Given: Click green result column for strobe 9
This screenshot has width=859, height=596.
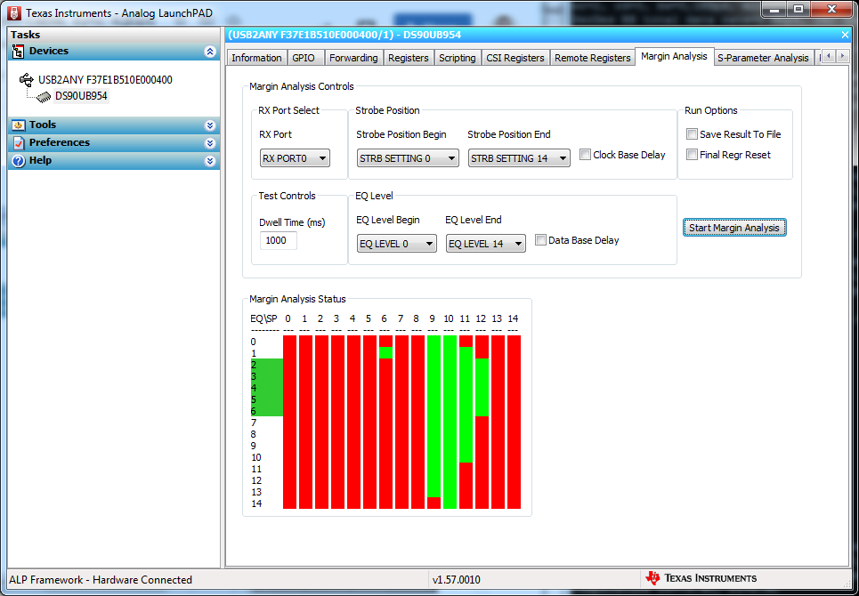Looking at the screenshot, I should pyautogui.click(x=434, y=416).
